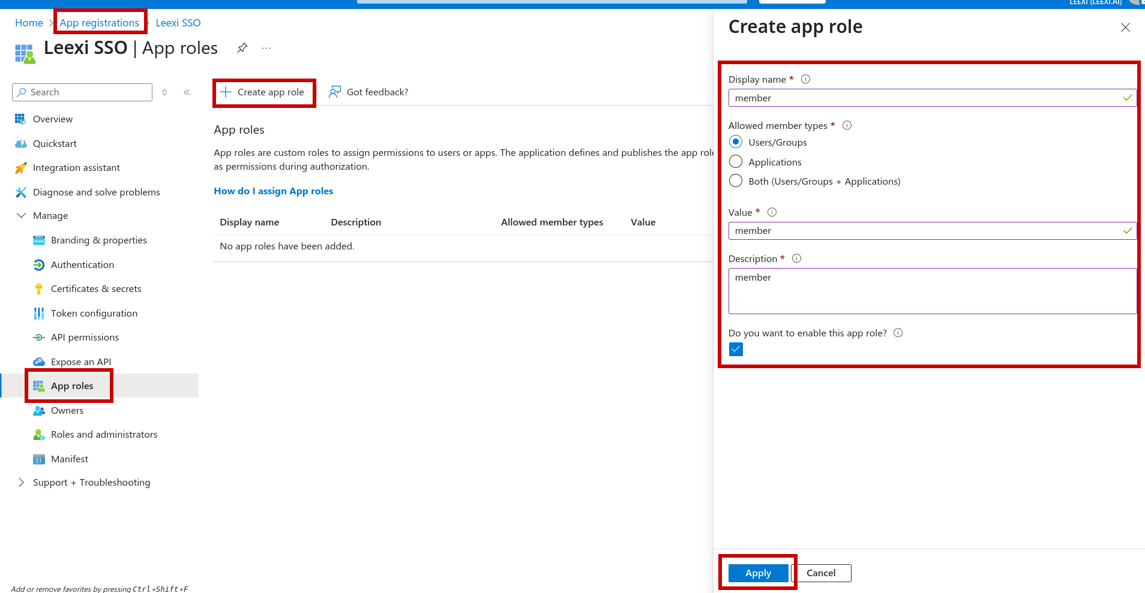Open Certificates & secrets
The height and width of the screenshot is (593, 1145).
click(x=96, y=289)
